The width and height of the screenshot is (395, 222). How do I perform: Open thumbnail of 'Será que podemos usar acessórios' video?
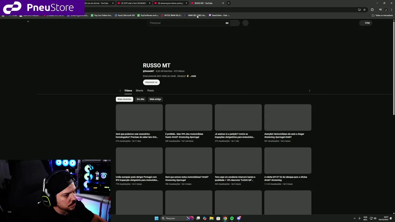pyautogui.click(x=139, y=117)
